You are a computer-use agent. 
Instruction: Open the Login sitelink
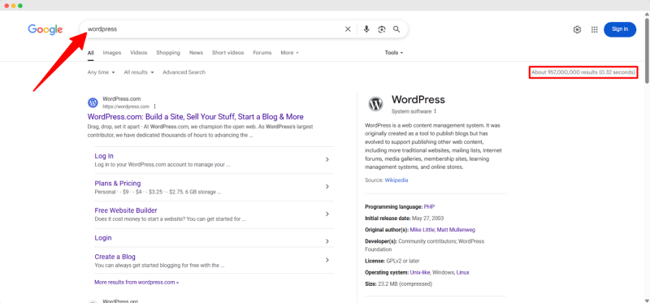[x=103, y=238]
